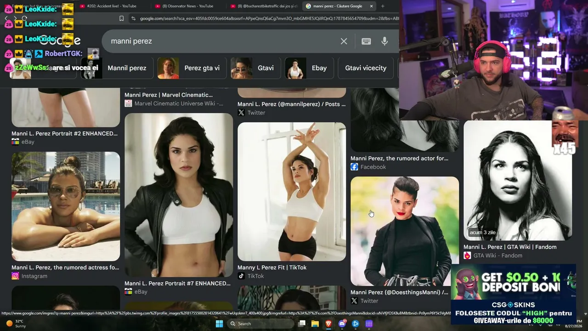The image size is (588, 331).
Task: Open Manni L. Perez Portrait #2 ENHANCED link
Action: [65, 133]
